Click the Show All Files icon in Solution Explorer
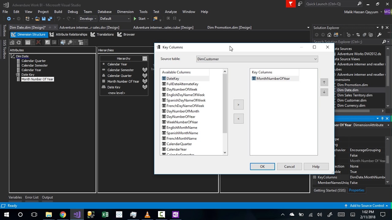The height and width of the screenshot is (220, 392). [x=371, y=35]
